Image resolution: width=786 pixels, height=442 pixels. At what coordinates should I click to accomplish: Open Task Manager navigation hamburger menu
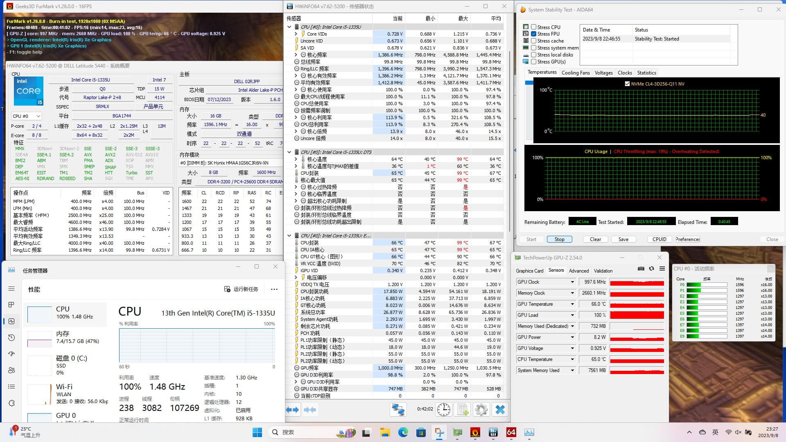click(11, 289)
